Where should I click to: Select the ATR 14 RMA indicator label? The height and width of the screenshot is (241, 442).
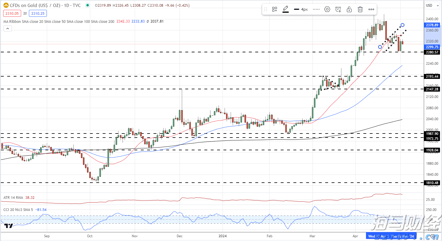(x=13, y=198)
